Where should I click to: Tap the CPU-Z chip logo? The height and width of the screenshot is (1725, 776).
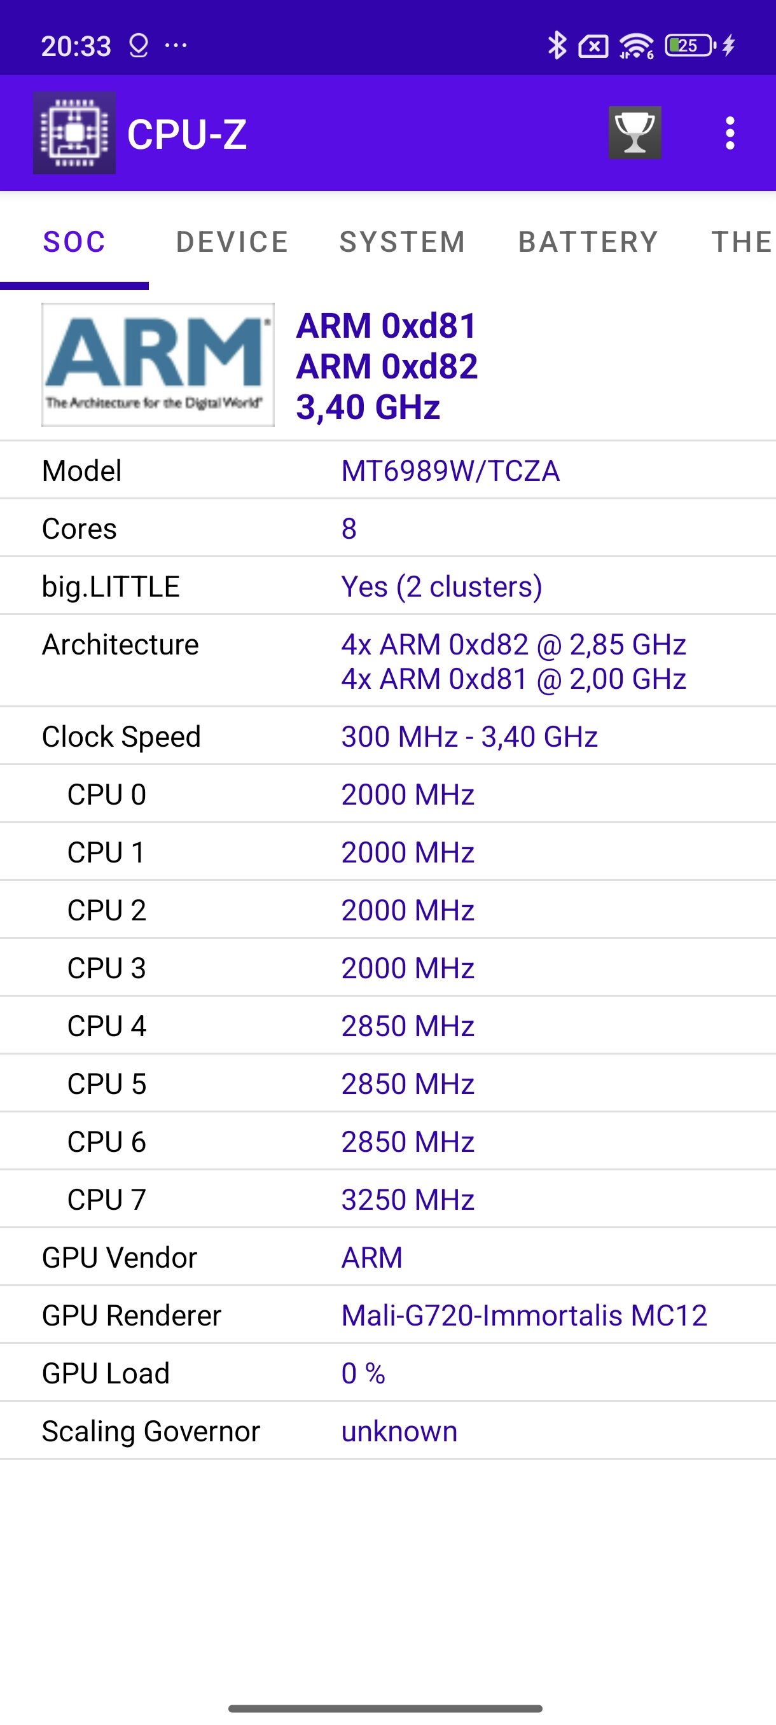[x=74, y=132]
